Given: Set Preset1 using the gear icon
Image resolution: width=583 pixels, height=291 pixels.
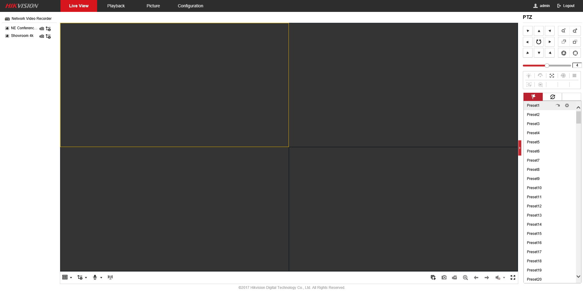Looking at the screenshot, I should click(x=567, y=106).
